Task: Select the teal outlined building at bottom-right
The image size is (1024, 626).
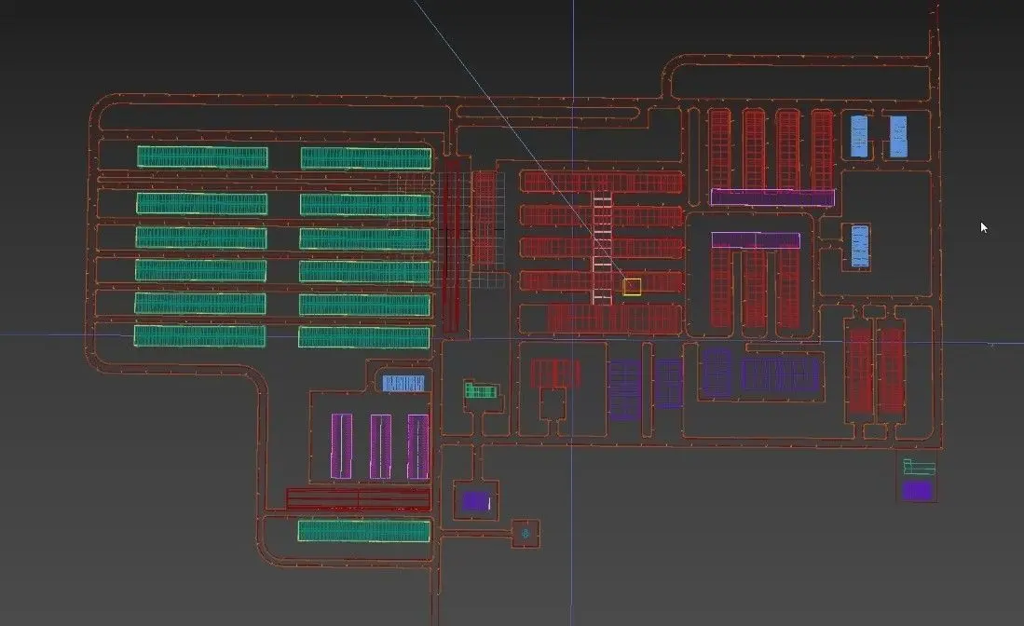Action: pyautogui.click(x=919, y=467)
